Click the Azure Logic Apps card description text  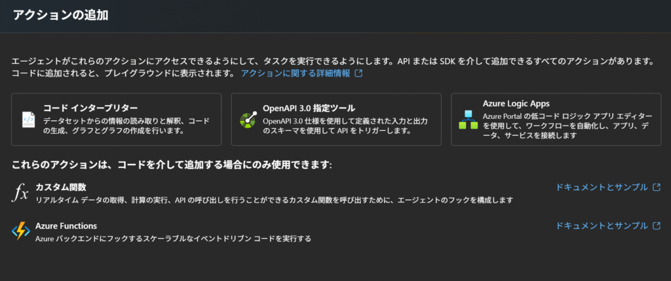(x=567, y=126)
